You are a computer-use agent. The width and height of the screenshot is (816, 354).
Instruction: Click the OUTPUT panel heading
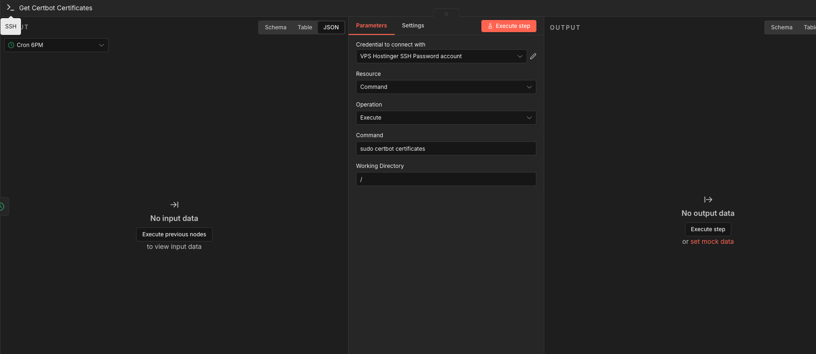(x=565, y=27)
